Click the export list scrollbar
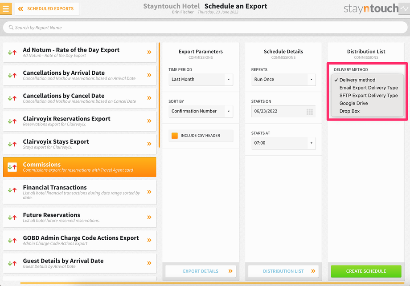410x286 pixels. click(159, 95)
